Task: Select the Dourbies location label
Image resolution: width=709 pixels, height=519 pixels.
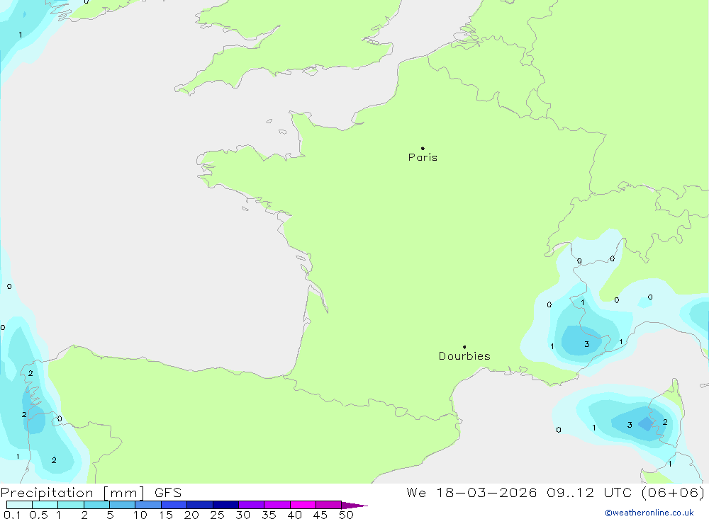Action: click(464, 356)
